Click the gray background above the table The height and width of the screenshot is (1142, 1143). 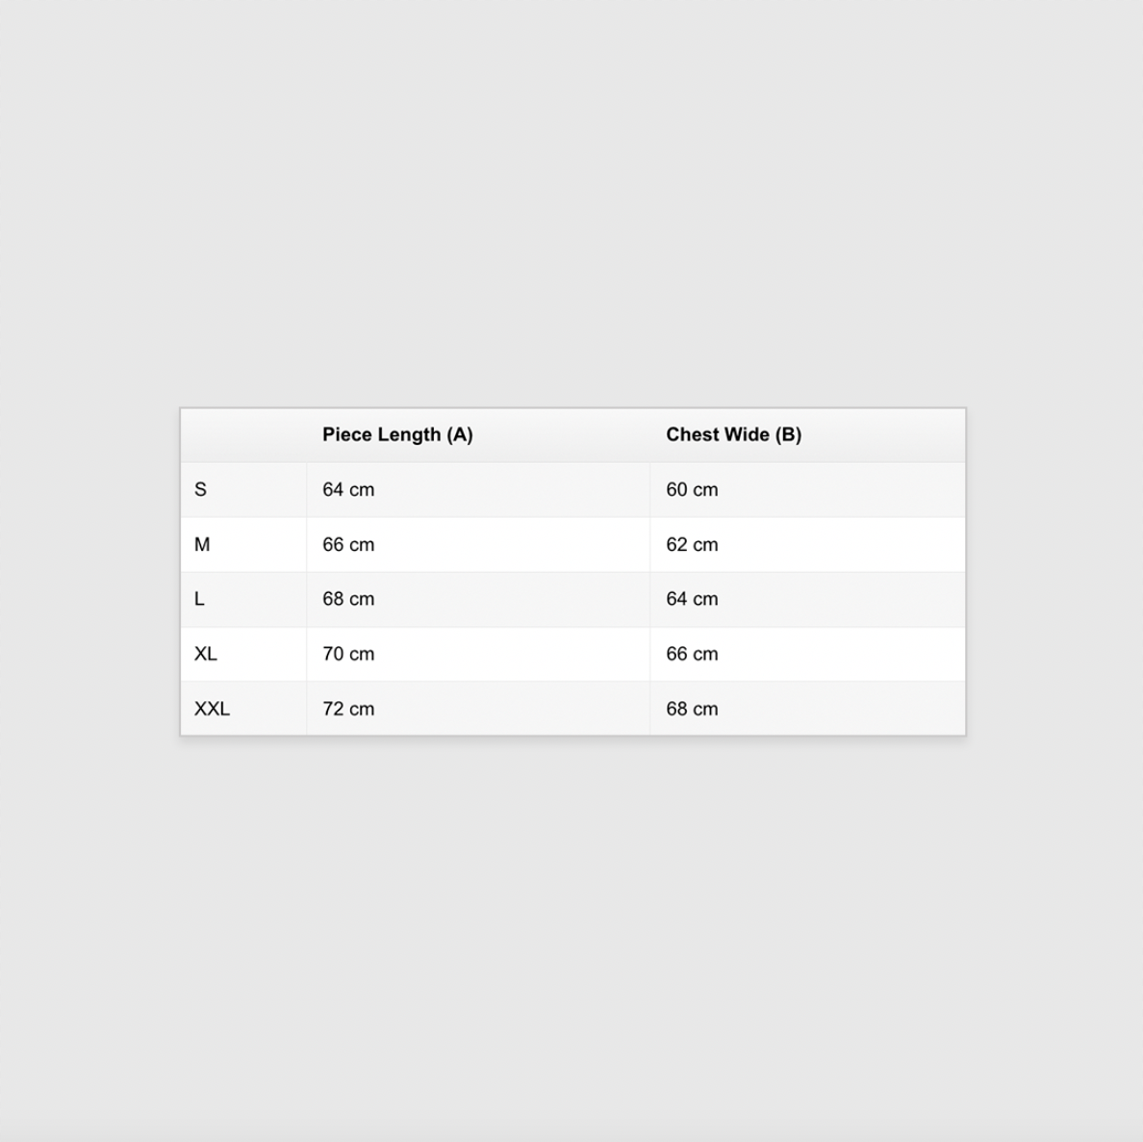point(571,203)
